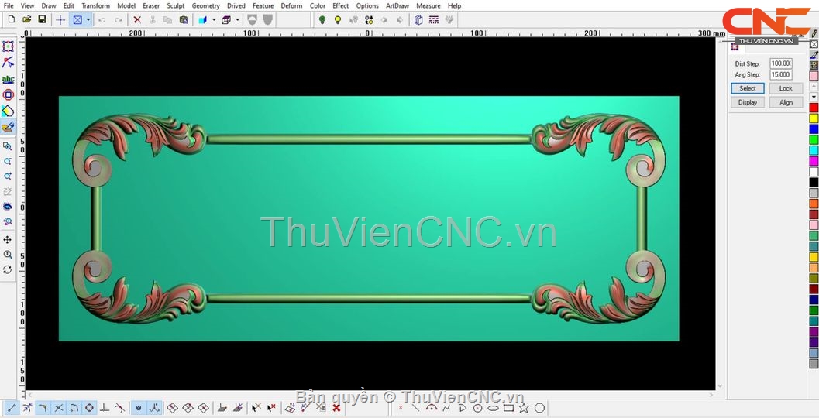Screen dimensions: 819x418
Task: Open the File menu
Action: [x=9, y=5]
